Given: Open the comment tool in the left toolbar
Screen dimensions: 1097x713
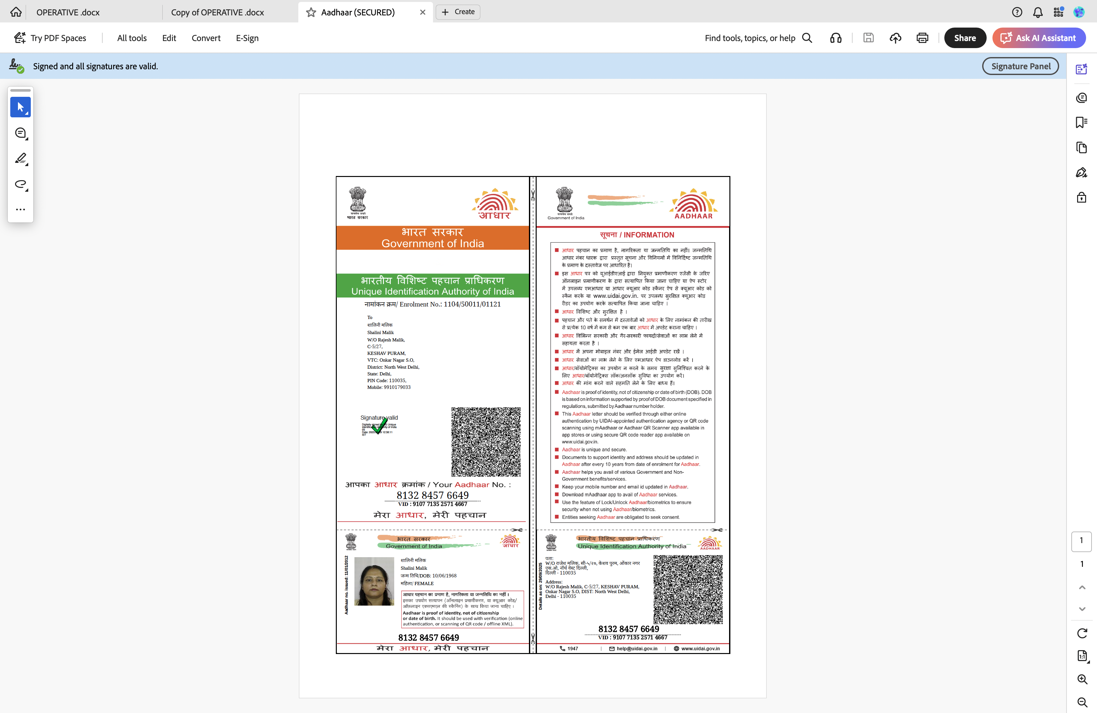Looking at the screenshot, I should (20, 133).
